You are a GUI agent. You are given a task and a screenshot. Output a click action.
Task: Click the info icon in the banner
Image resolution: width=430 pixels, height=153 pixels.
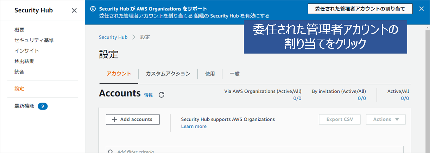93,9
